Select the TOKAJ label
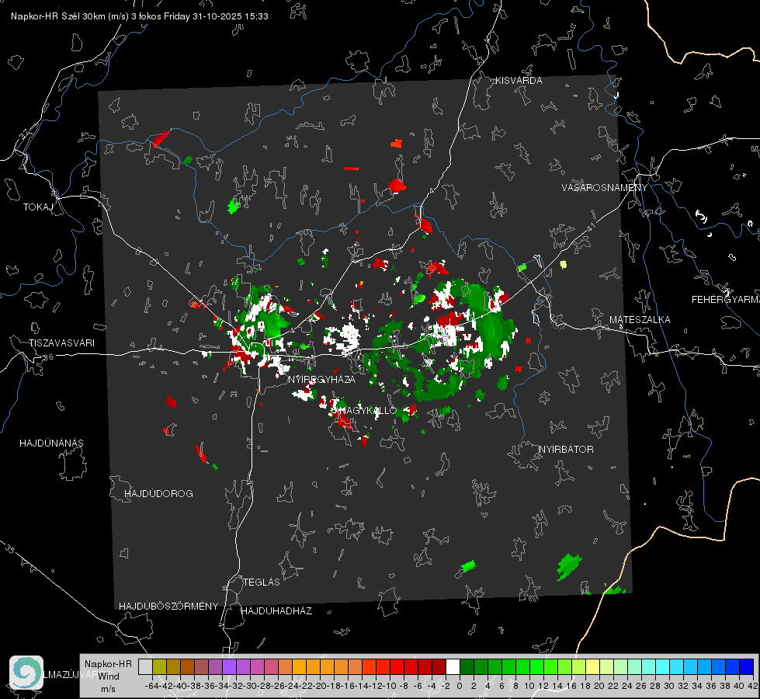Screen dimensions: 760x699 point(38,207)
